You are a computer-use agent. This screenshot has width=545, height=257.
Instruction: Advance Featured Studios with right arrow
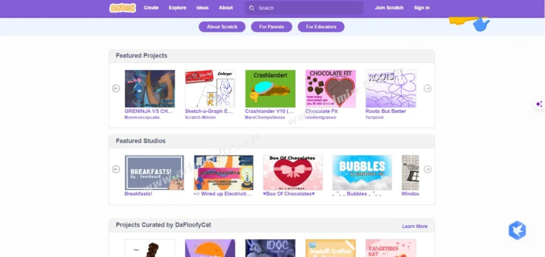427,169
